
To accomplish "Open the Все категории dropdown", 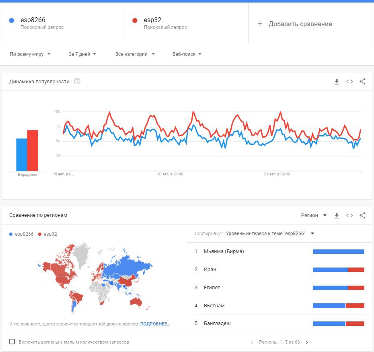I will 135,54.
